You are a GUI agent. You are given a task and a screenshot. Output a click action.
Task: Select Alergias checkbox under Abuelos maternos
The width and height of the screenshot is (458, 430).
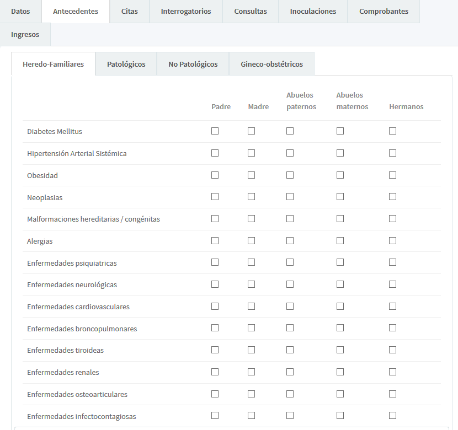340,240
